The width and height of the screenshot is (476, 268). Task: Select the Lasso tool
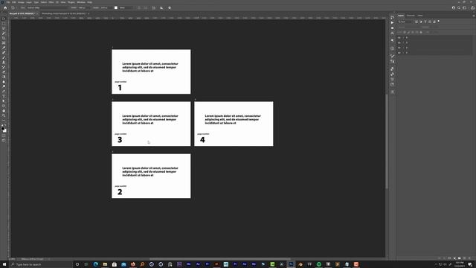coord(4,28)
